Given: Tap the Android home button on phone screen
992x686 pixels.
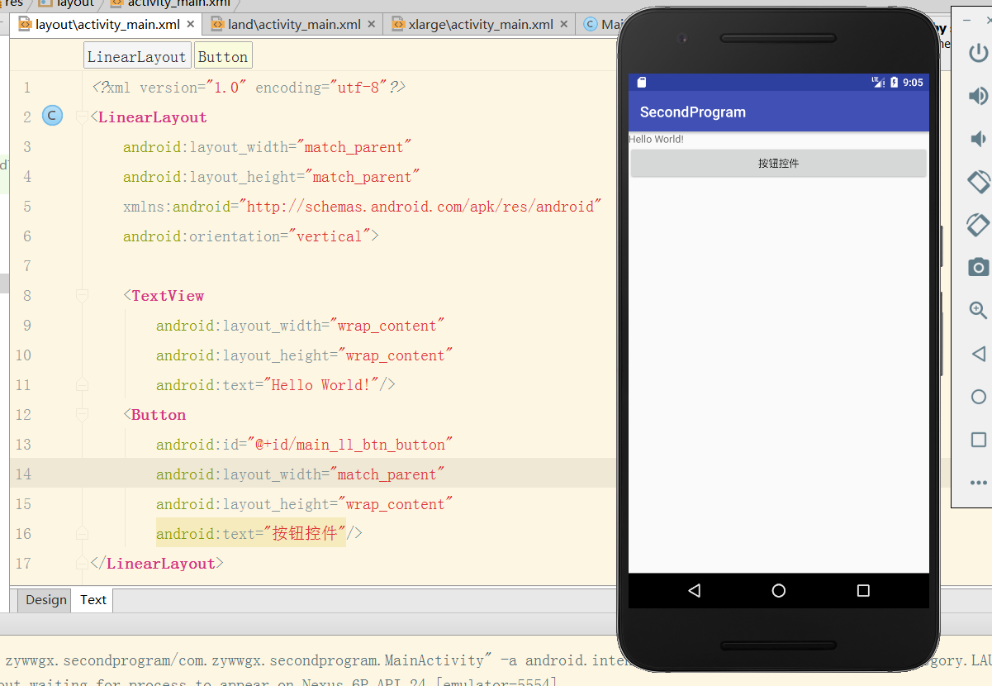Looking at the screenshot, I should click(778, 591).
